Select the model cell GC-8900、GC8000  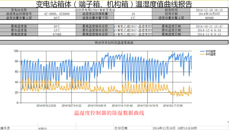click(x=57, y=14)
